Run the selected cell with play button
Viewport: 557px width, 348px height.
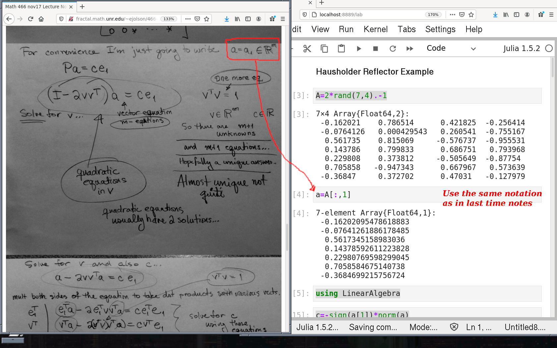pyautogui.click(x=359, y=49)
